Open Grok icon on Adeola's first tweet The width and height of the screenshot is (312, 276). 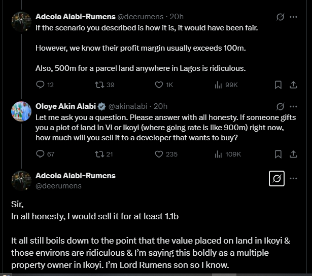point(280,17)
